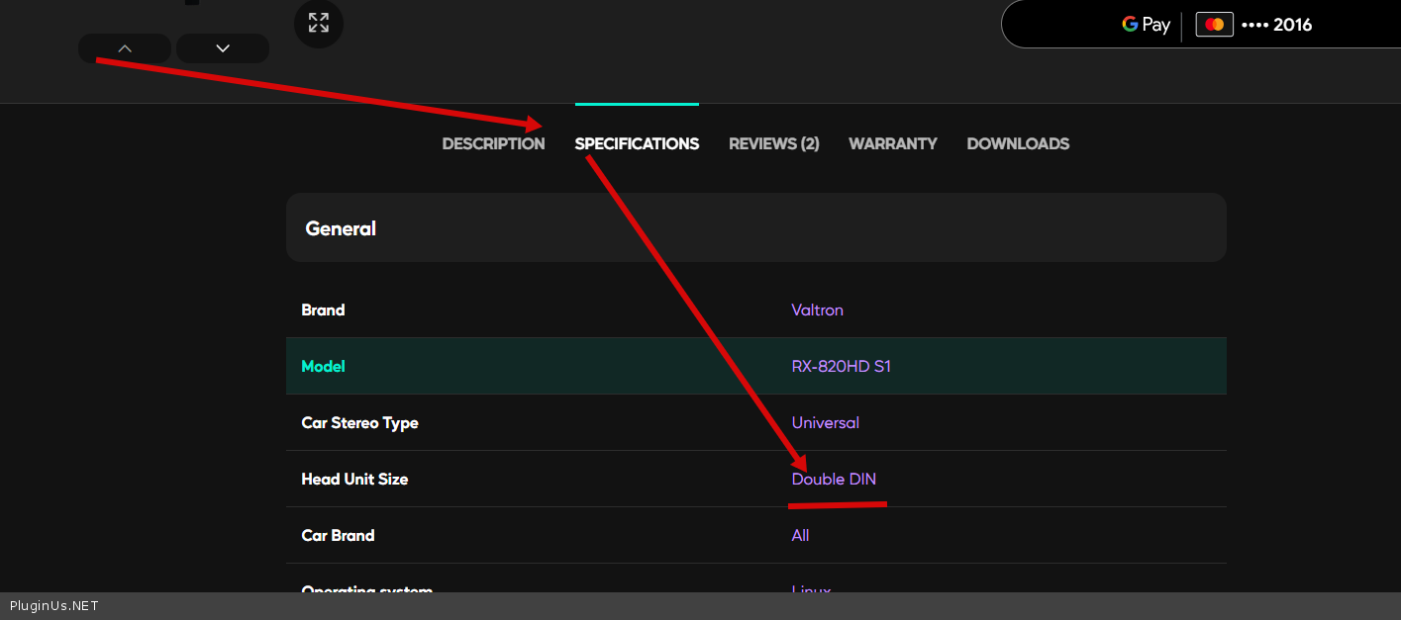
Task: Click the RX-820HD S1 model value
Action: [841, 366]
